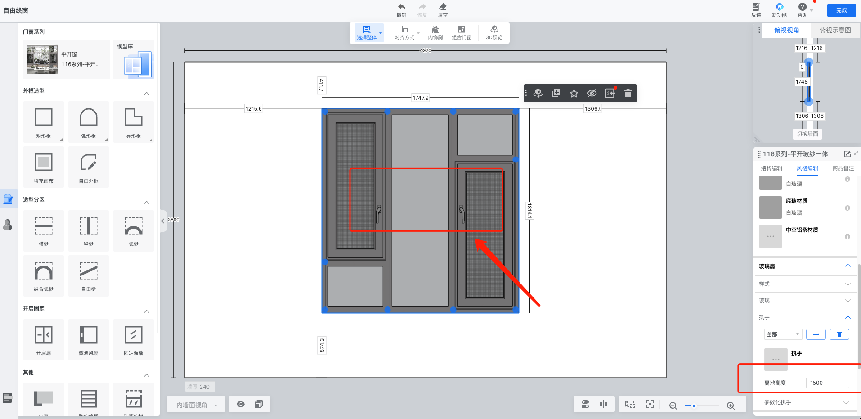Collapse the 造型分区 section
The height and width of the screenshot is (419, 861).
pyautogui.click(x=147, y=203)
